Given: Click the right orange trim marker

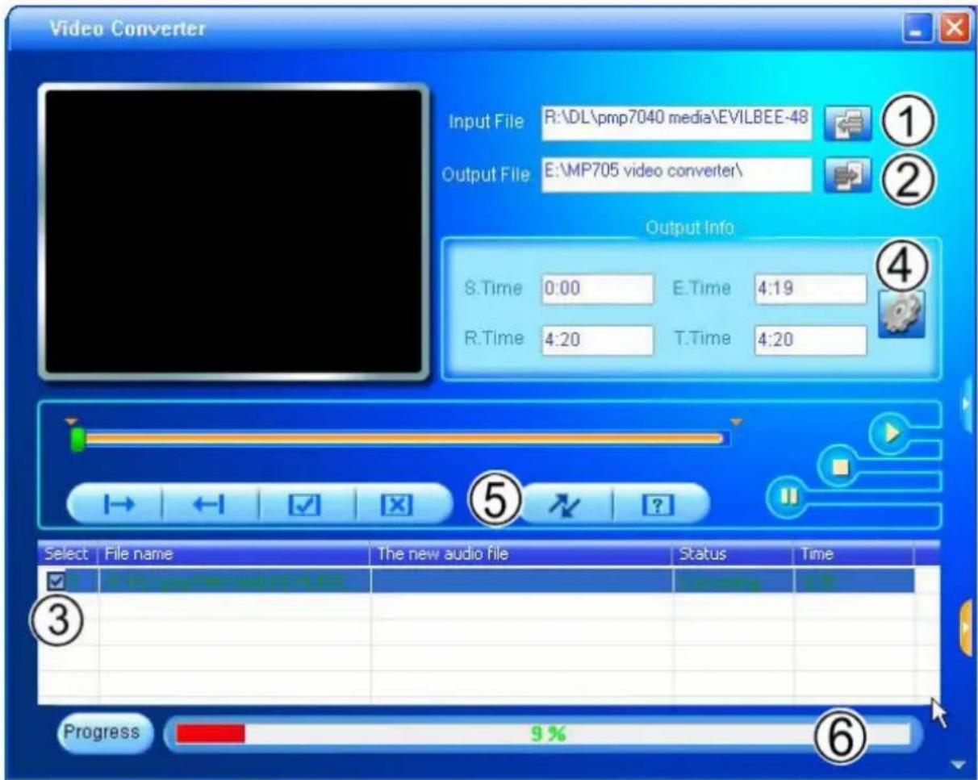Looking at the screenshot, I should pyautogui.click(x=735, y=421).
